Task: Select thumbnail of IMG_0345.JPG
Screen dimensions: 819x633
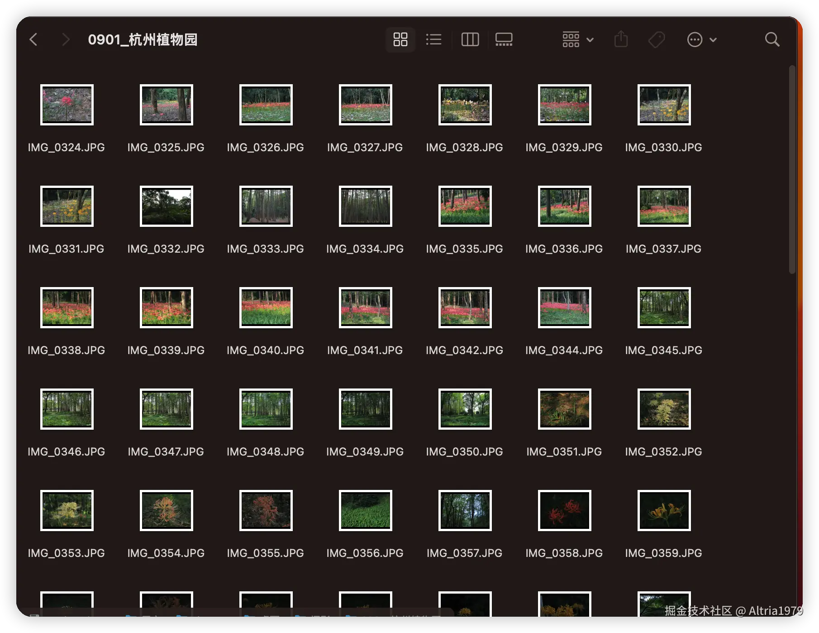Action: 664,307
